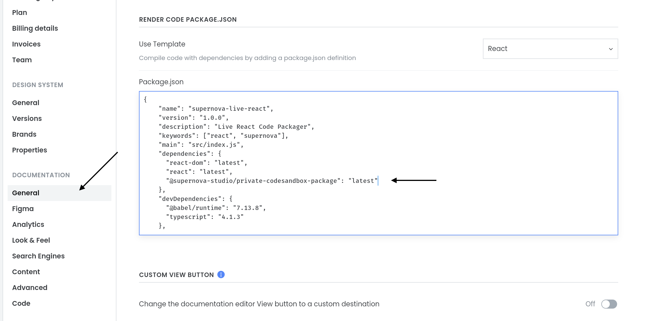This screenshot has height=321, width=645.
Task: Select the Advanced documentation menu item
Action: pos(30,287)
